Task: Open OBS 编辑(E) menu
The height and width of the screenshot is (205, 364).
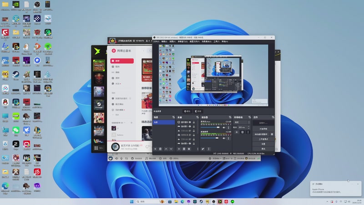Action: click(164, 41)
